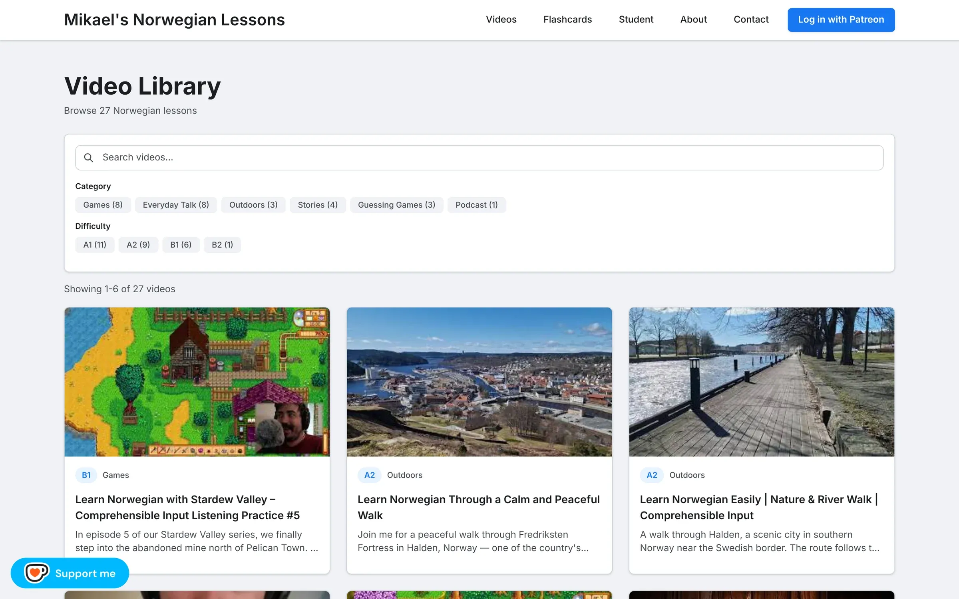Click the Ko-fi cup icon
The image size is (959, 599).
coord(37,573)
